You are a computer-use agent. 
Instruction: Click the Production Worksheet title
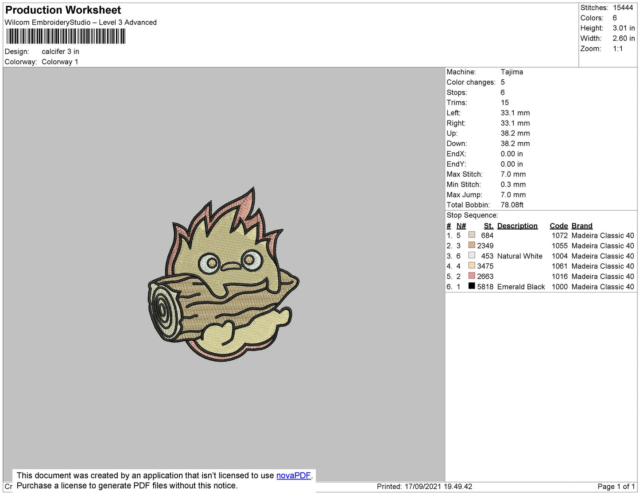[63, 10]
